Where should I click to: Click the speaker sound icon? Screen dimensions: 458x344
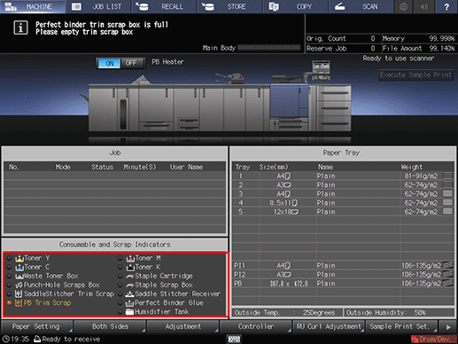coord(424,6)
